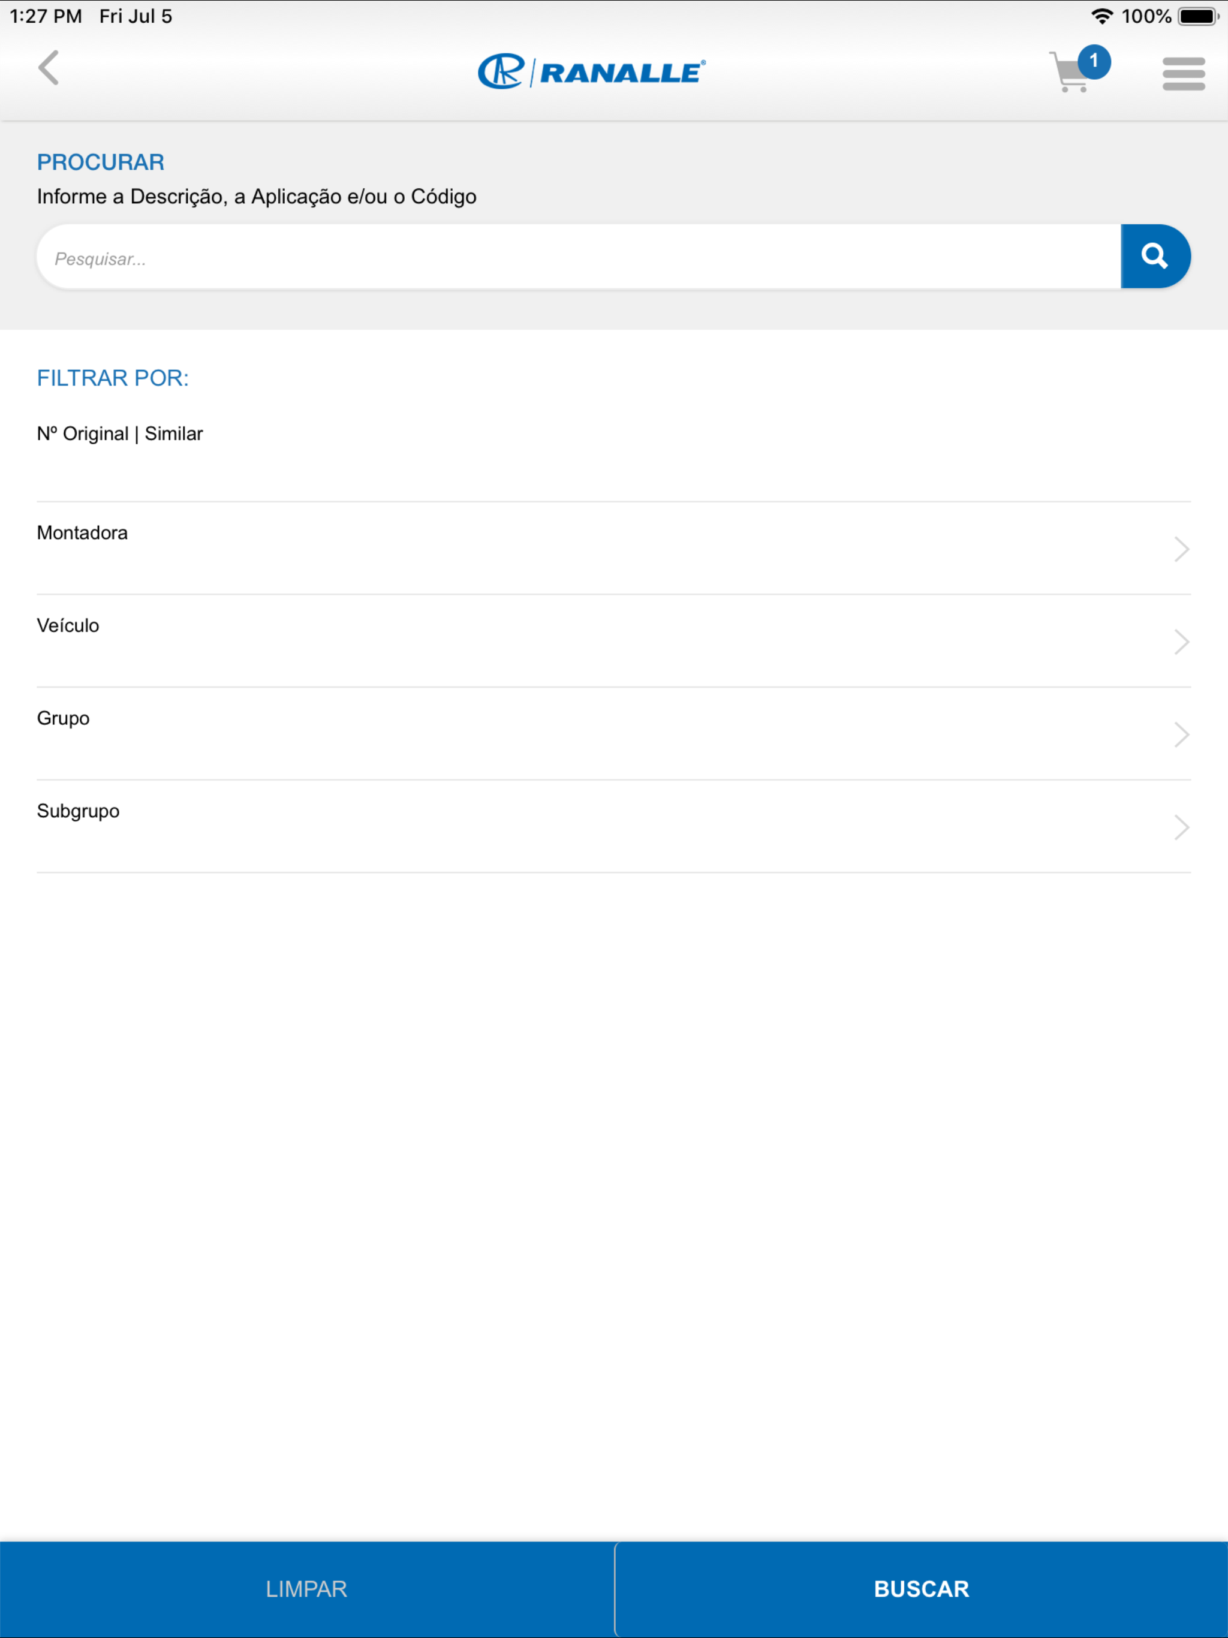Tap the back arrow icon
This screenshot has height=1638, width=1228.
pos(49,68)
